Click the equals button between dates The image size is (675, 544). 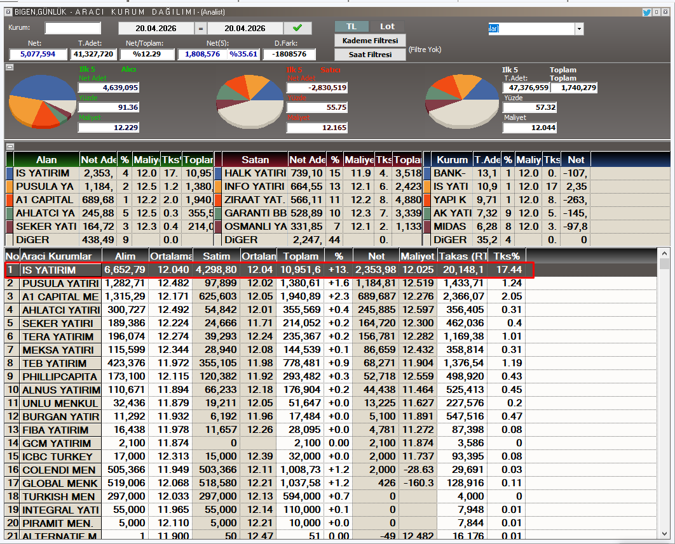point(201,29)
